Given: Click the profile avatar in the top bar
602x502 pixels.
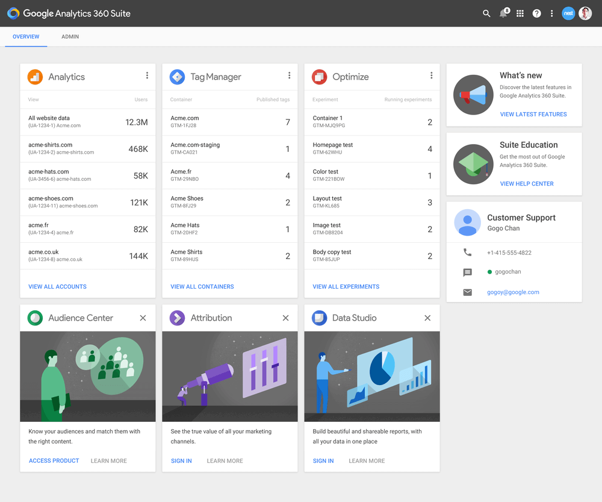Looking at the screenshot, I should tap(585, 13).
